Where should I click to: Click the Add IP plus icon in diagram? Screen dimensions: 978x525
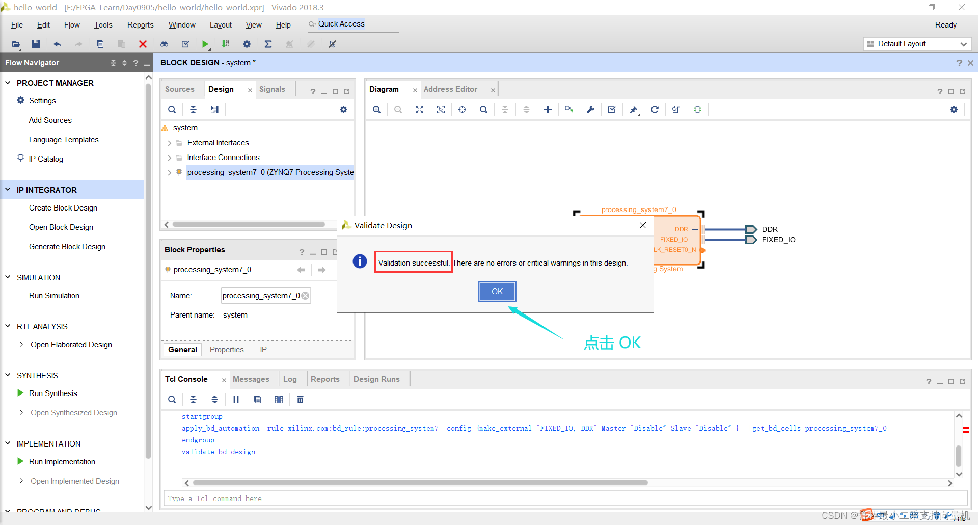tap(548, 110)
